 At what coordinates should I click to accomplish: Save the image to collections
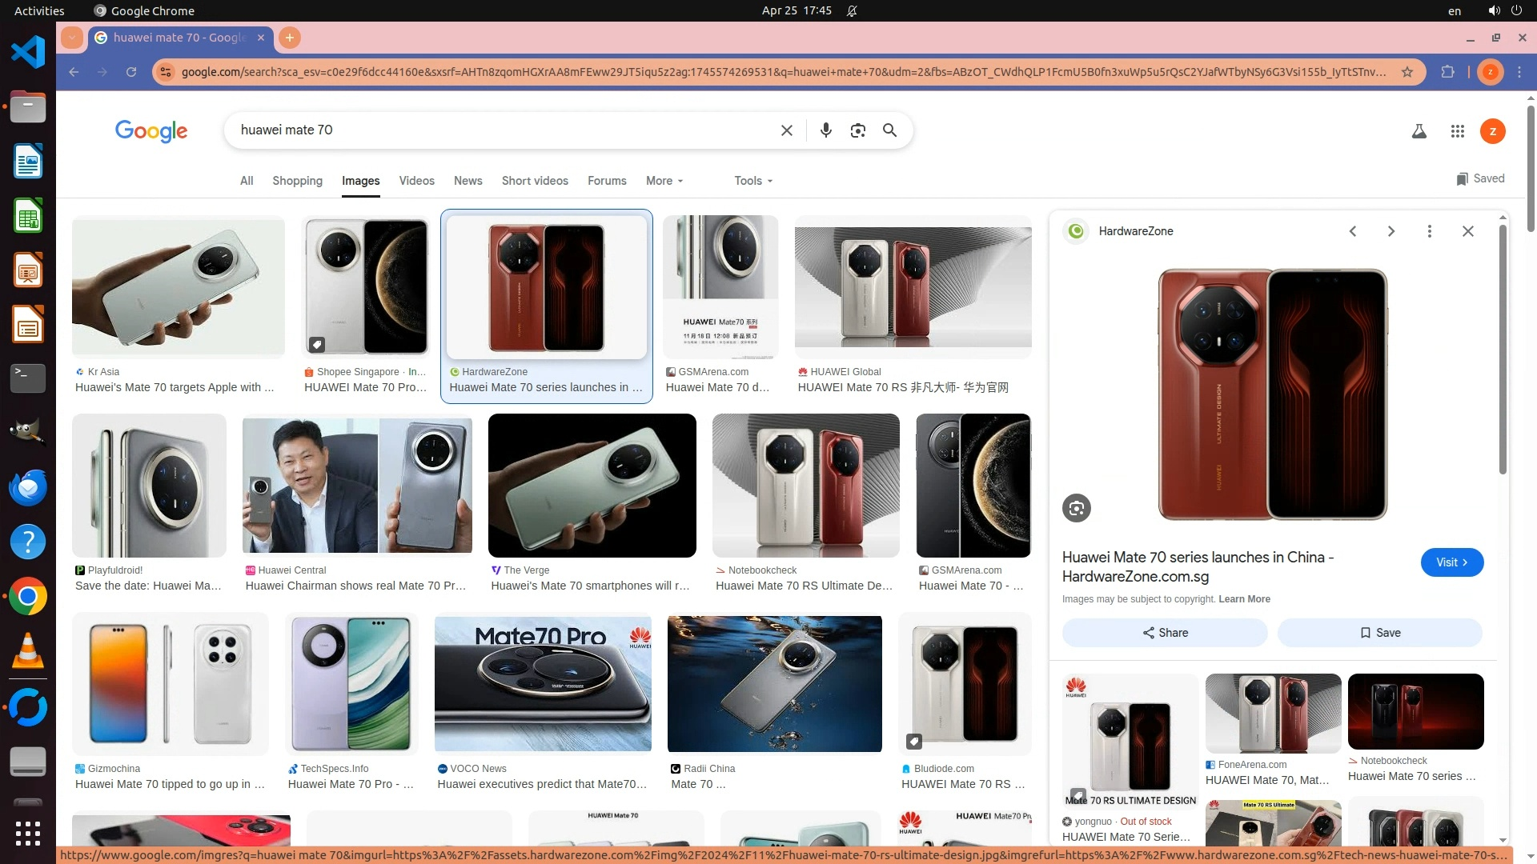coord(1379,633)
